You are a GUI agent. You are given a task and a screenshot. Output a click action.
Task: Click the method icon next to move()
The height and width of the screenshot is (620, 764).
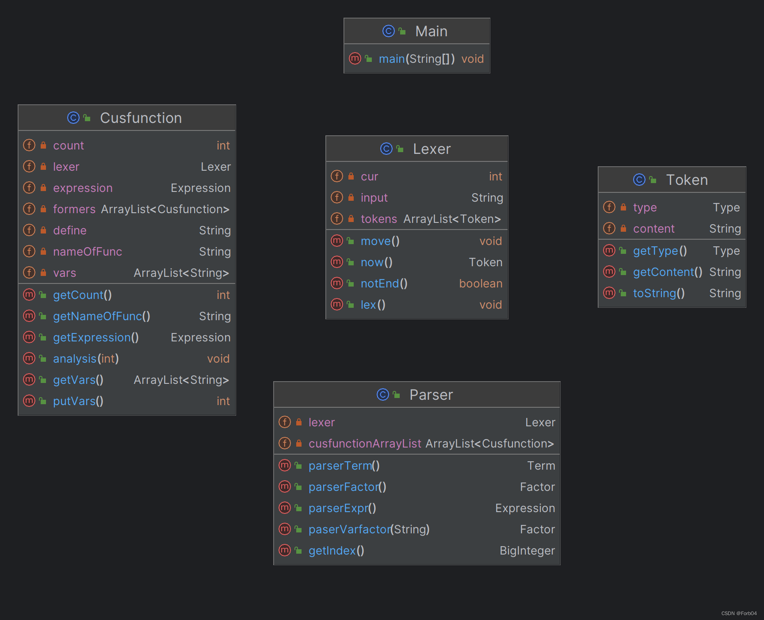tap(337, 241)
